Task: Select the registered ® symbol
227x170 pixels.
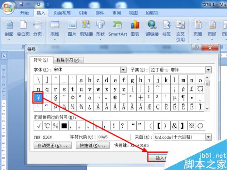Action: point(115,98)
